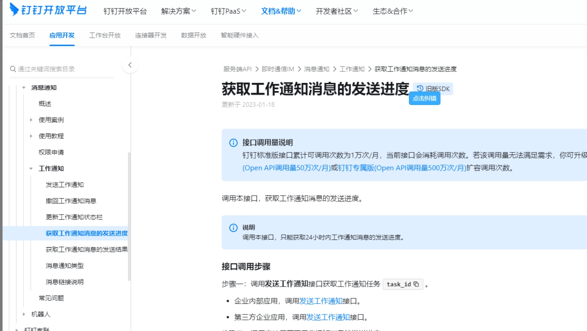Click the 服务端API breadcrumb
This screenshot has height=331, width=587.
coord(238,69)
